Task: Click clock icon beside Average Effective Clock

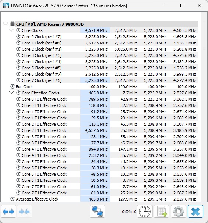Action: pos(12,199)
